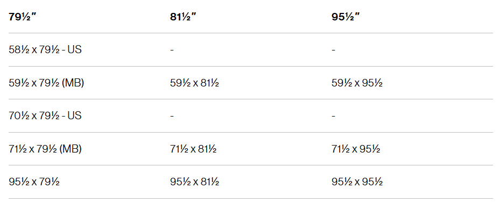499x210 pixels.
Task: Select the 71½ x 79½ (MB) cell
Action: click(x=45, y=149)
